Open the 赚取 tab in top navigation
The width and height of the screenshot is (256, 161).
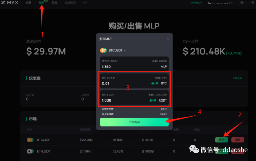tap(41, 3)
